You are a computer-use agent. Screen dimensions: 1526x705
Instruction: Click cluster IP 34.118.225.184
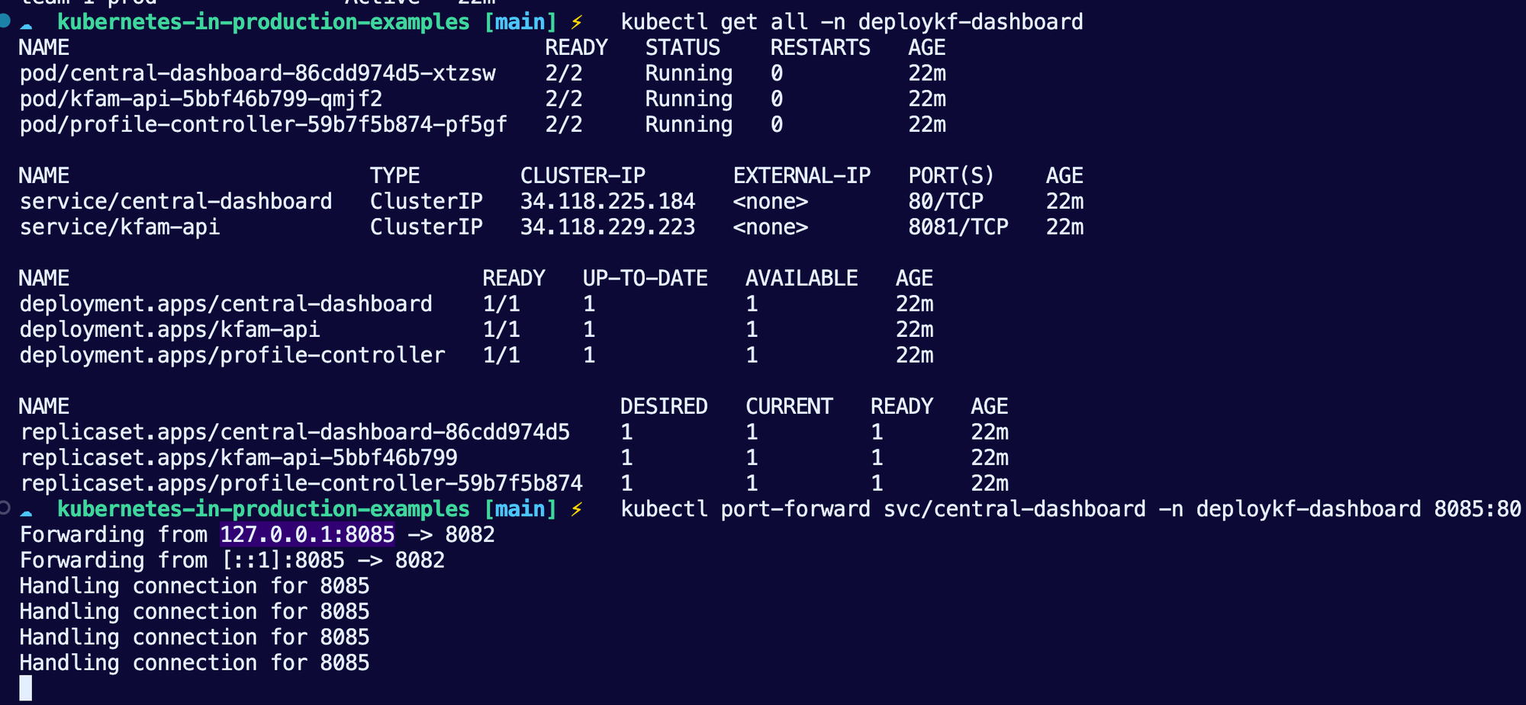[x=607, y=201]
